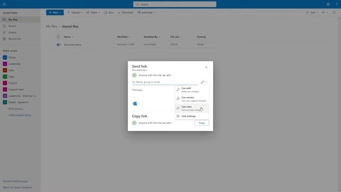Open Support Team library in Quick access

click(x=20, y=90)
